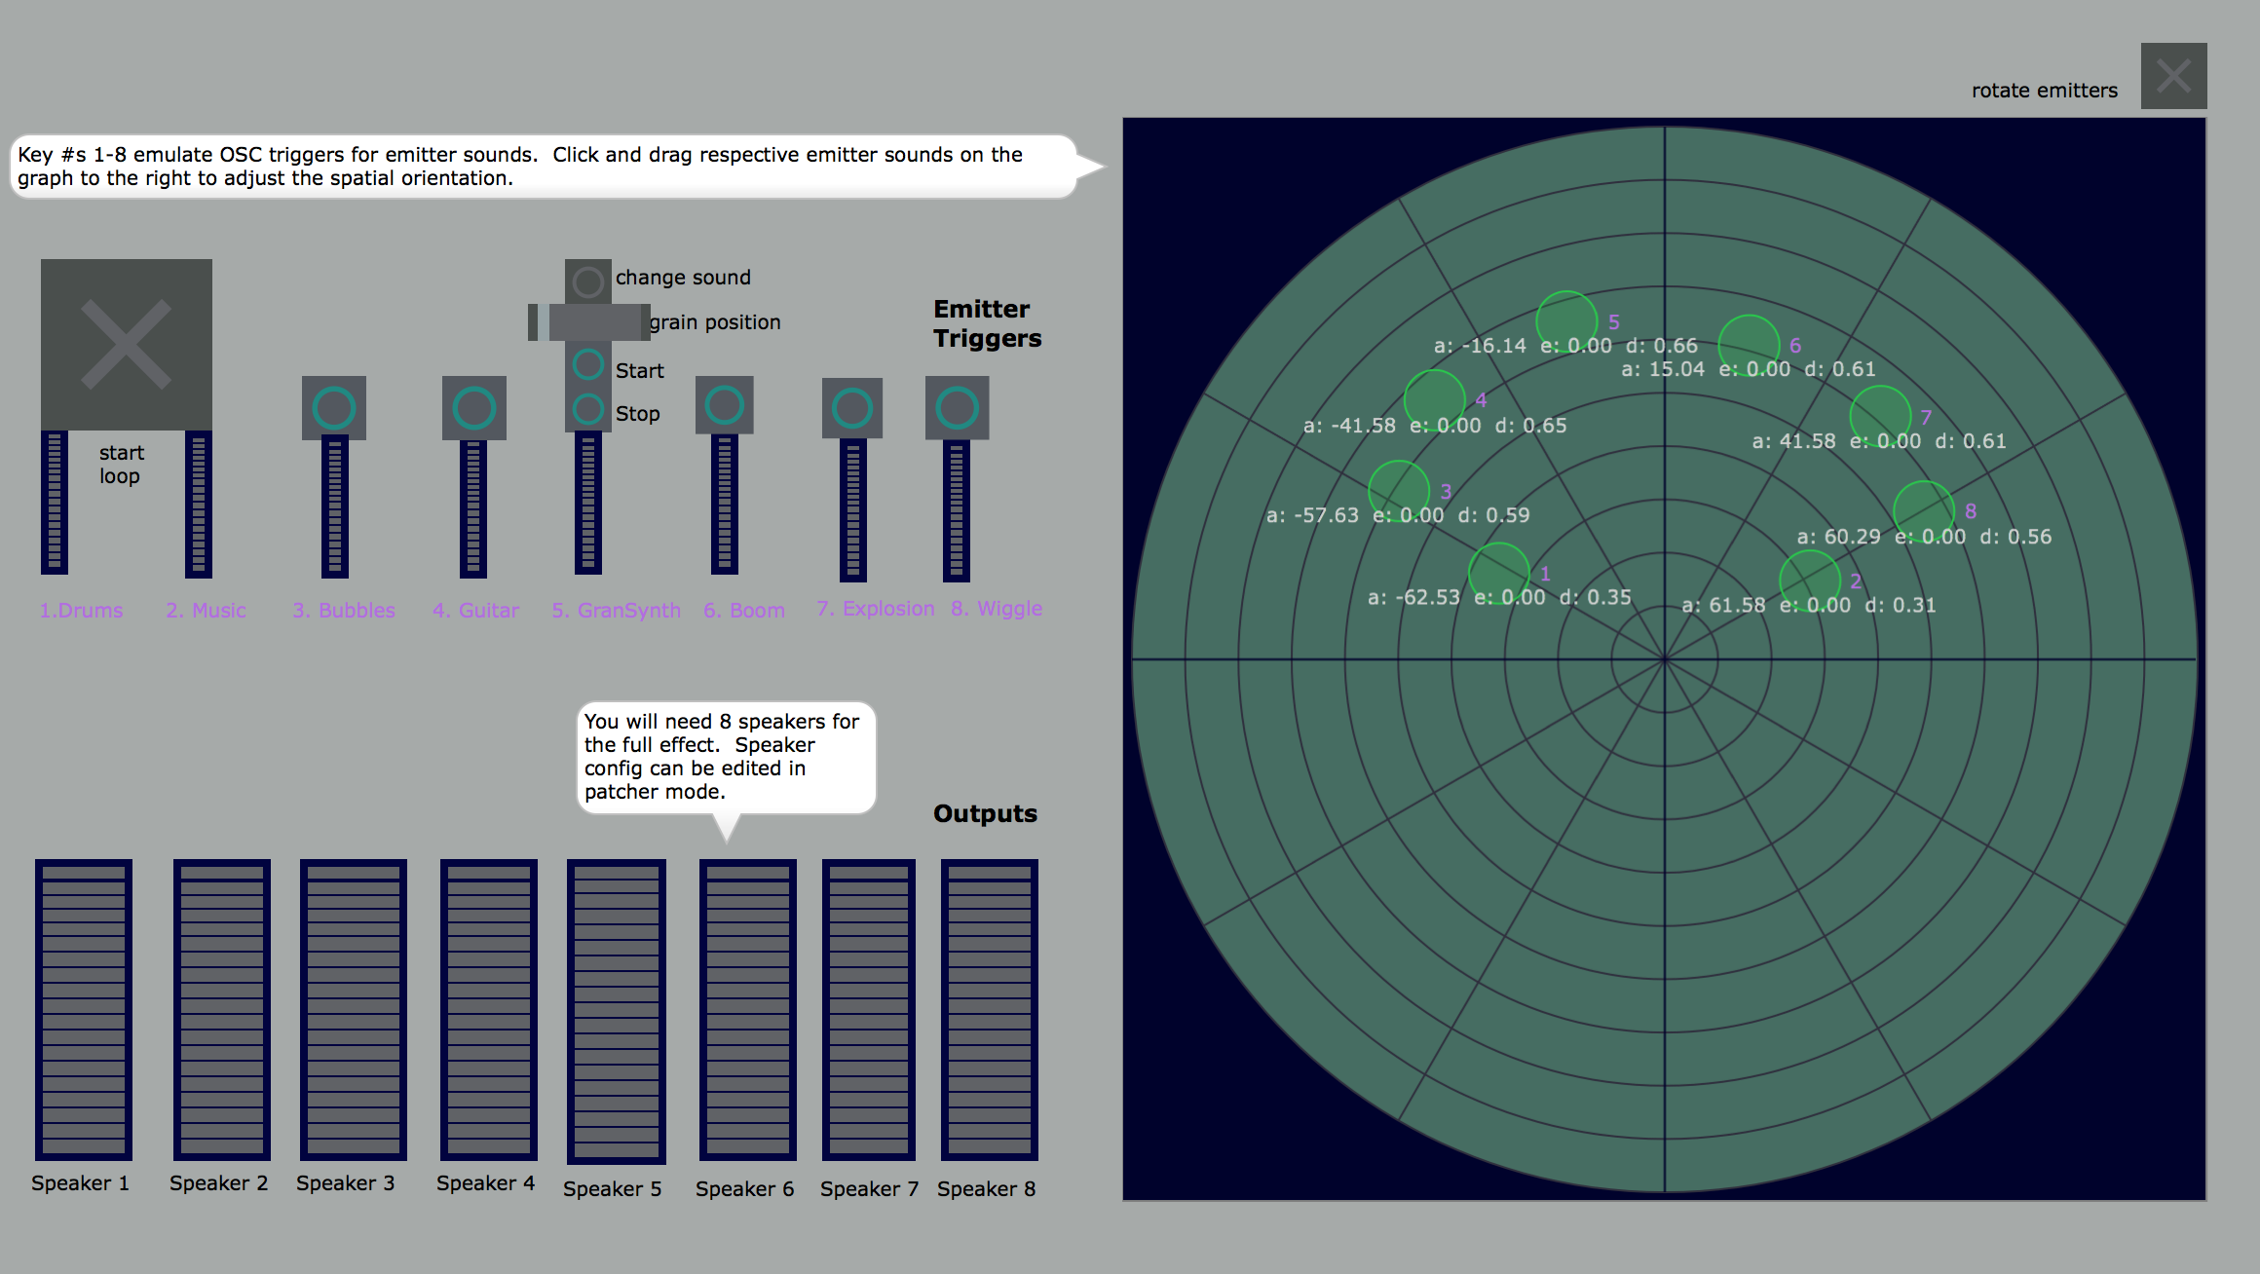Click the 1.Drums level meter

pos(55,503)
